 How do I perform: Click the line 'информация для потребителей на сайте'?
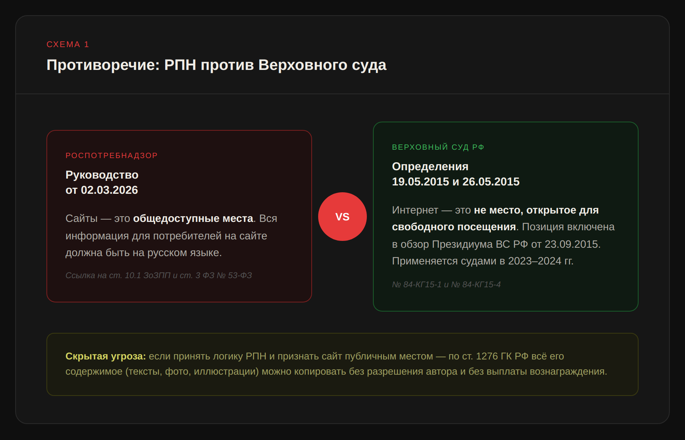pyautogui.click(x=166, y=236)
